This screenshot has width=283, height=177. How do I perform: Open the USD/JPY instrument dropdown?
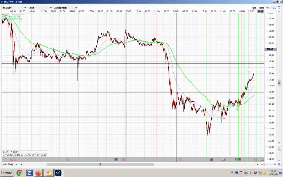point(14,8)
